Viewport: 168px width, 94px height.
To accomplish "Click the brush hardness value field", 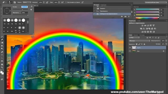I will point(24,13).
